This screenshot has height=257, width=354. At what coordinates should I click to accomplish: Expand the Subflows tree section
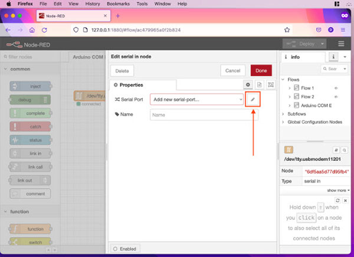tap(283, 113)
